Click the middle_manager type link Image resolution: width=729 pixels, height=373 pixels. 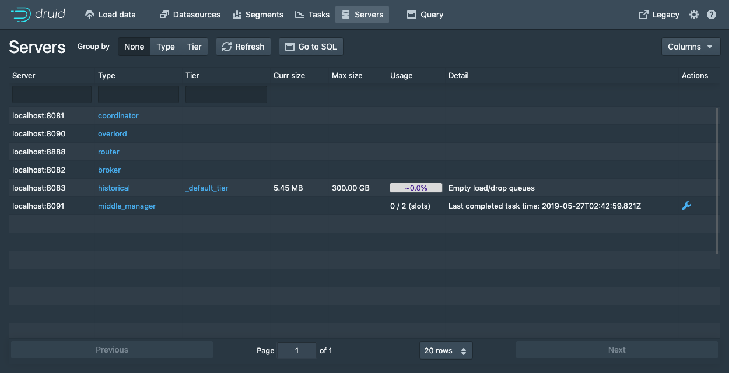pyautogui.click(x=127, y=206)
